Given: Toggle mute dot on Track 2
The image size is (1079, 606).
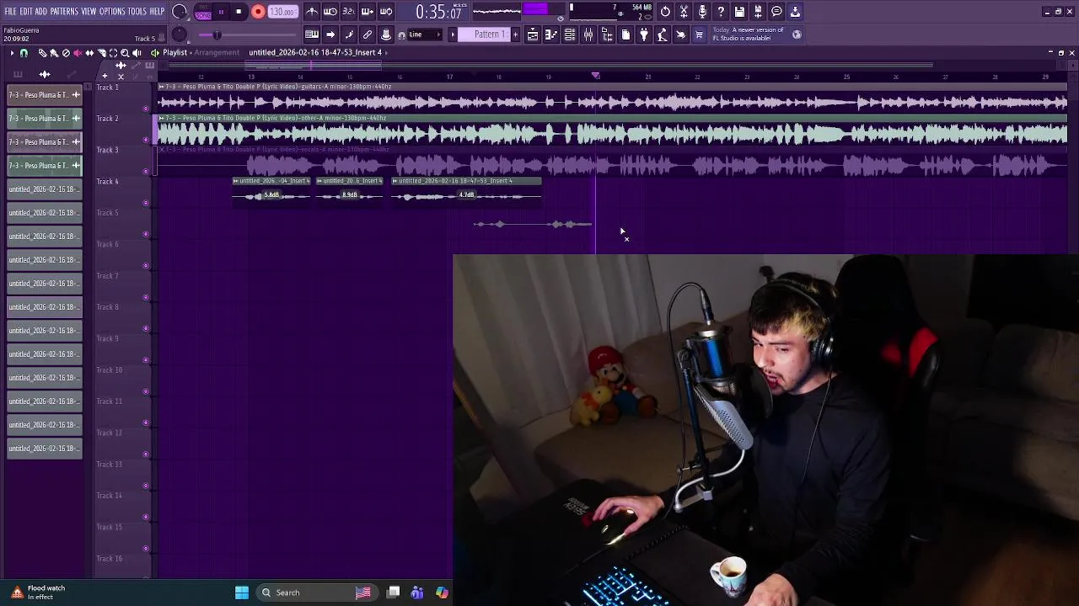Looking at the screenshot, I should [x=146, y=140].
